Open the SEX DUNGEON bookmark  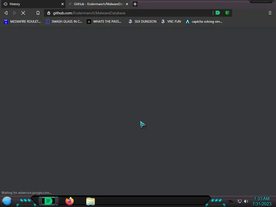[x=142, y=22]
